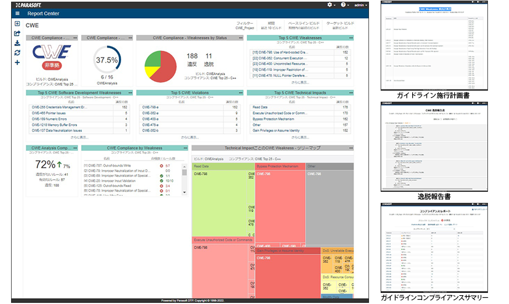Open the フィルター CWE_Project selector

point(245,25)
